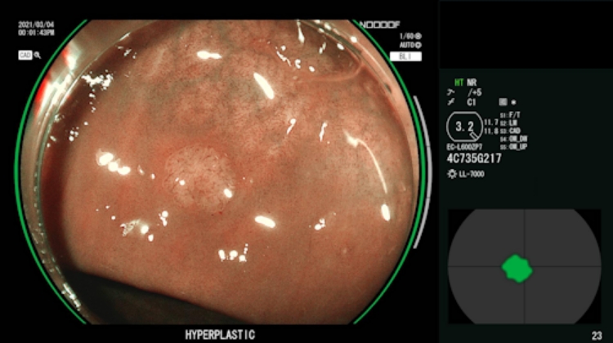Click the magnifier icon beside CAD

click(x=38, y=55)
